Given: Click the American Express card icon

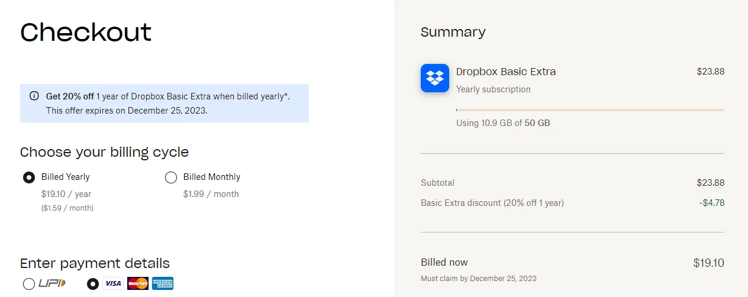Looking at the screenshot, I should [x=163, y=283].
